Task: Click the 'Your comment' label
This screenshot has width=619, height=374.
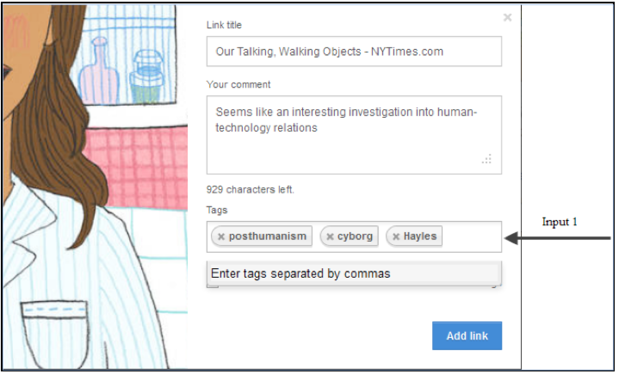Action: (x=238, y=84)
